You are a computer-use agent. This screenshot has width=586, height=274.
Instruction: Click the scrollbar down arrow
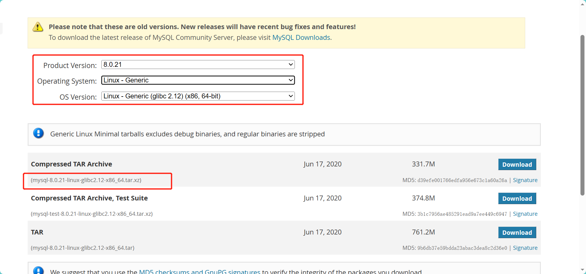click(582, 270)
